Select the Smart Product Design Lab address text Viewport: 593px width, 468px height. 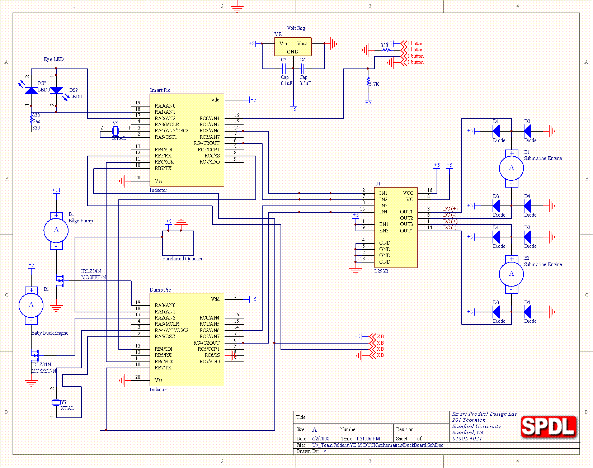(484, 426)
